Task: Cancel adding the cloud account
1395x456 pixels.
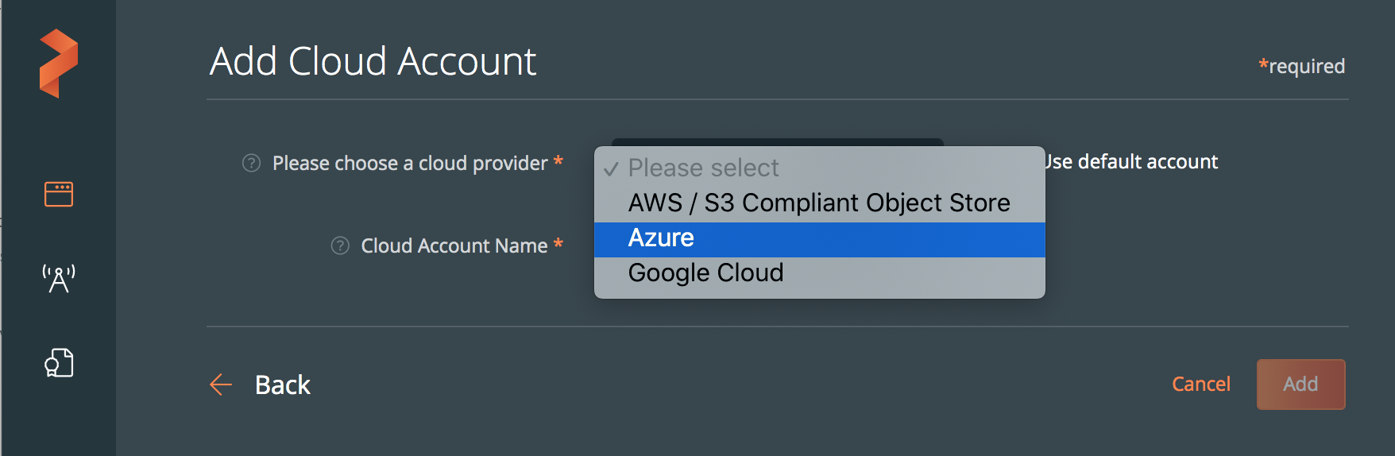Action: pos(1200,385)
